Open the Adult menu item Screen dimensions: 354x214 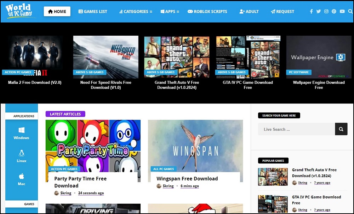(249, 12)
